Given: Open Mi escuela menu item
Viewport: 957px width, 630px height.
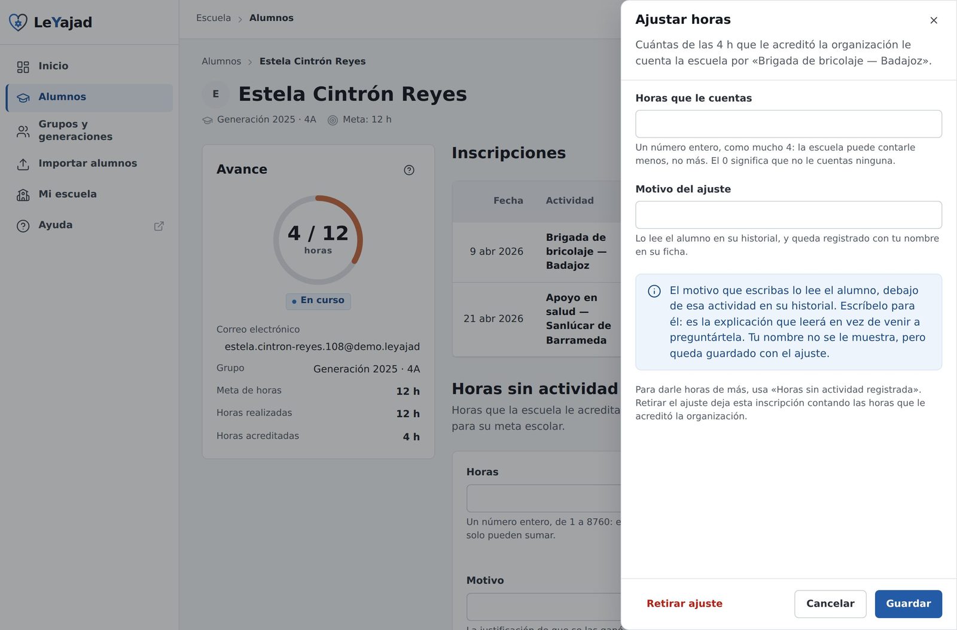Looking at the screenshot, I should [89, 194].
